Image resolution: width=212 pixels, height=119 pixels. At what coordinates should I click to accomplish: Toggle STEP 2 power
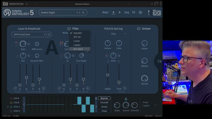coord(11,111)
